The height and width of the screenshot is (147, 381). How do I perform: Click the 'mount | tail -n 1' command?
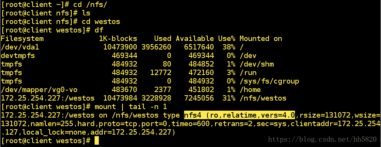131,107
